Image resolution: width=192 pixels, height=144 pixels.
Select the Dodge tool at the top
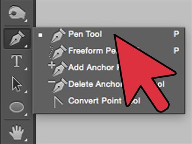tap(17, 13)
